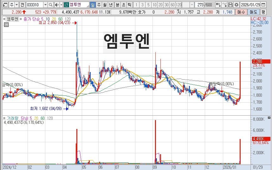Click the red 4,490K volume axis tag

tap(261, 139)
